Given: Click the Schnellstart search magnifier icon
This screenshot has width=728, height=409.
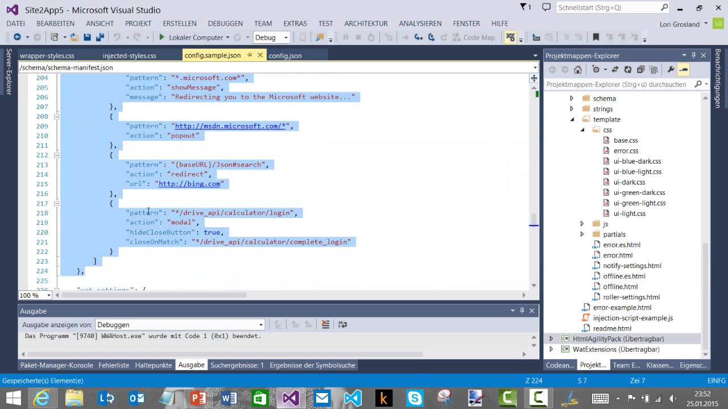Looking at the screenshot, I should click(664, 7).
